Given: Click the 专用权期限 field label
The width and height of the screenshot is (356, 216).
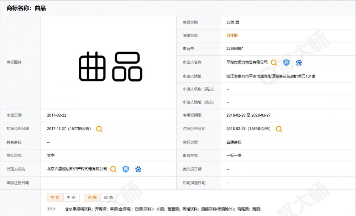Looking at the screenshot, I should tap(192, 115).
